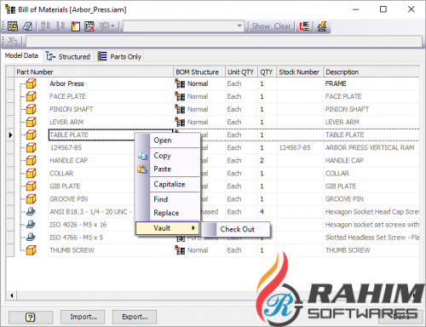Click the FRAME description cell
The height and width of the screenshot is (327, 426).
[371, 83]
